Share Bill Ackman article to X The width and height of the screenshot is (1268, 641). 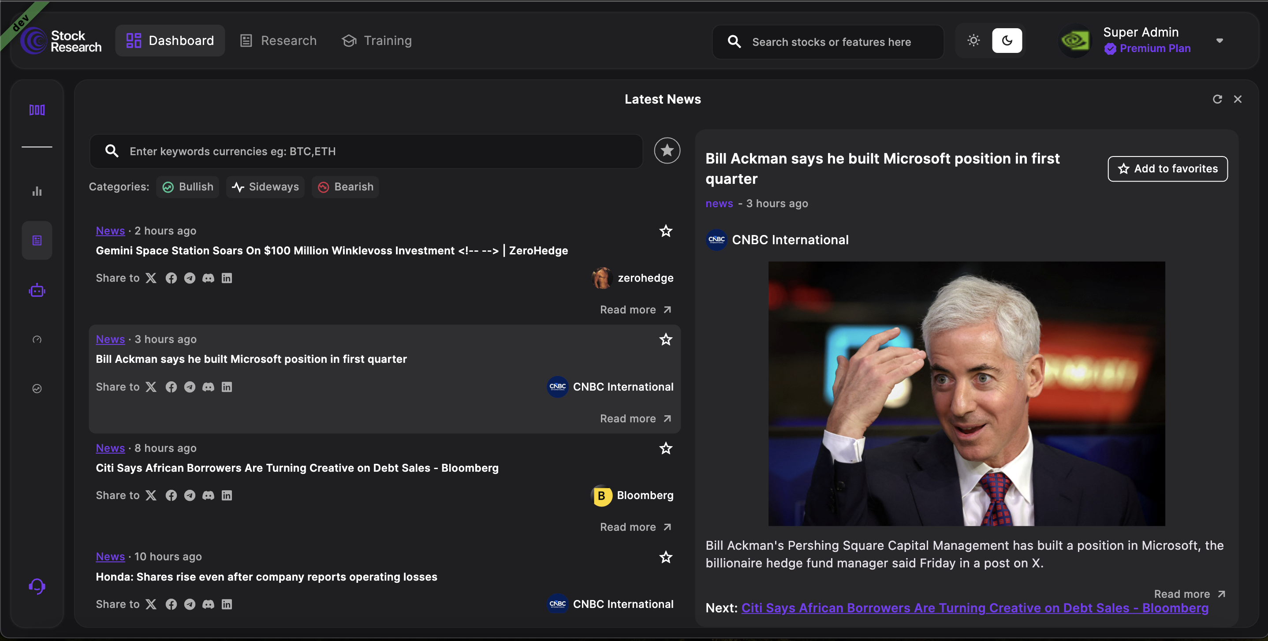tap(151, 387)
